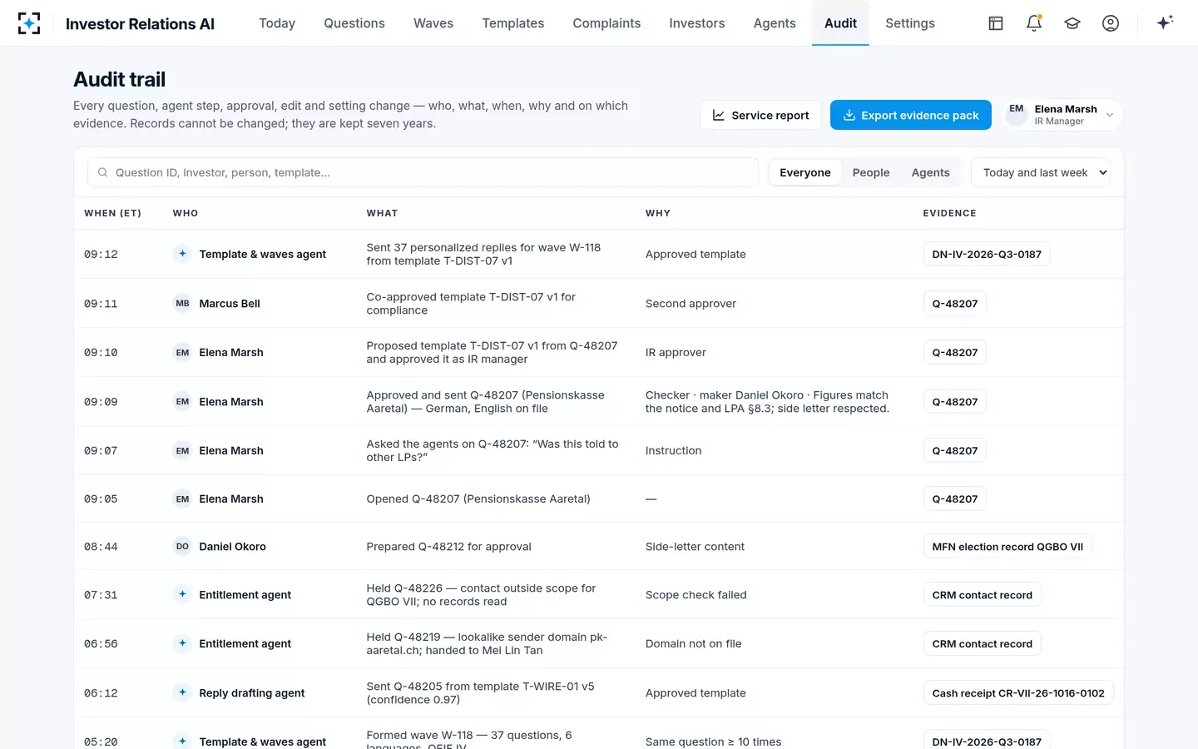Click the agent icon in the 09:12 Template & waves row
1198x749 pixels.
(x=182, y=254)
